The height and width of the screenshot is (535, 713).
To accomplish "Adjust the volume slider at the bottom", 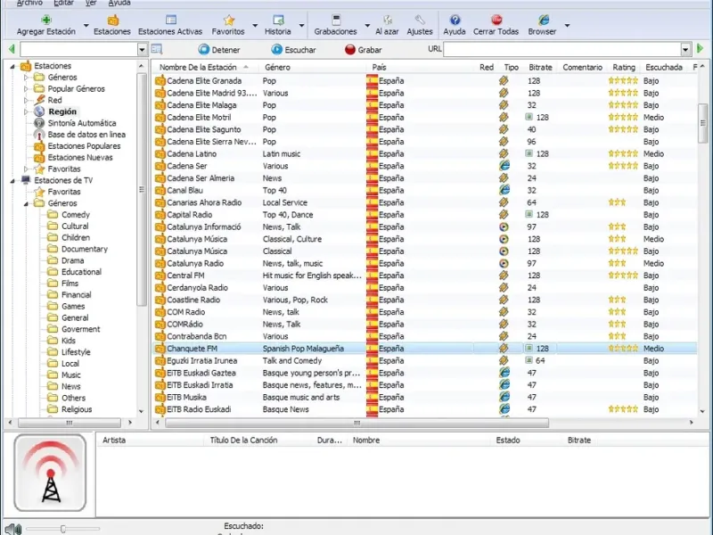I will click(62, 529).
